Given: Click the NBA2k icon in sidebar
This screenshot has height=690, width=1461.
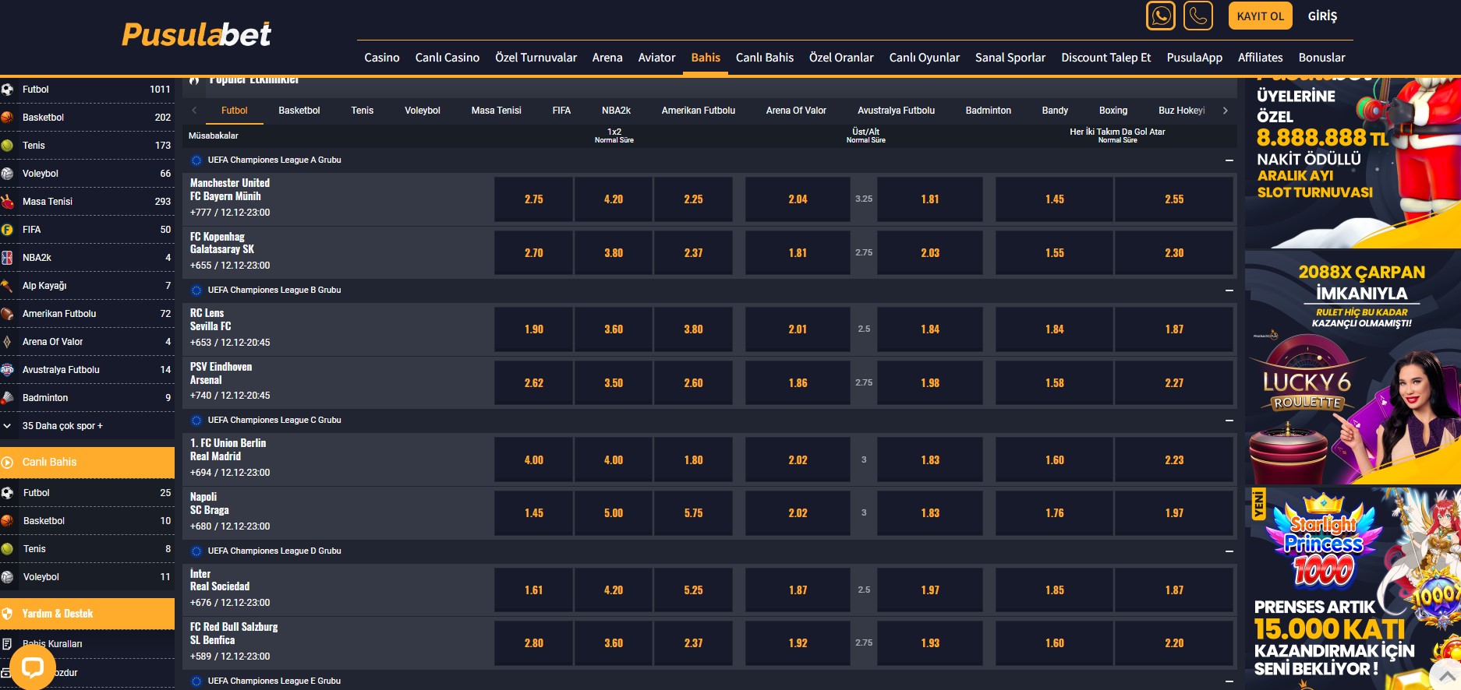Looking at the screenshot, I should click(7, 258).
